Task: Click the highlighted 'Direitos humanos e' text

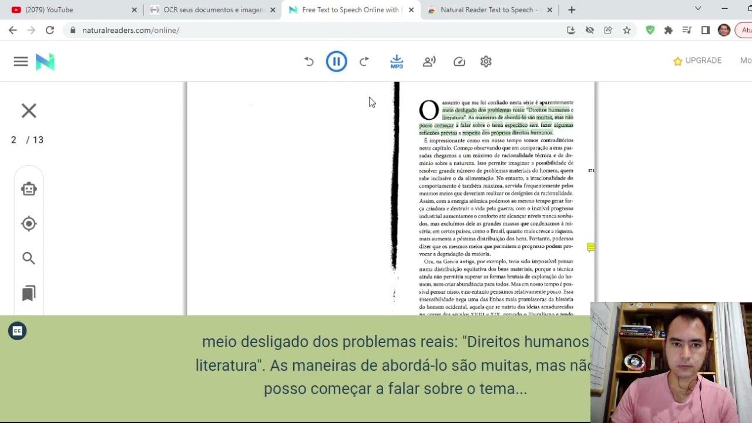Action: point(550,110)
